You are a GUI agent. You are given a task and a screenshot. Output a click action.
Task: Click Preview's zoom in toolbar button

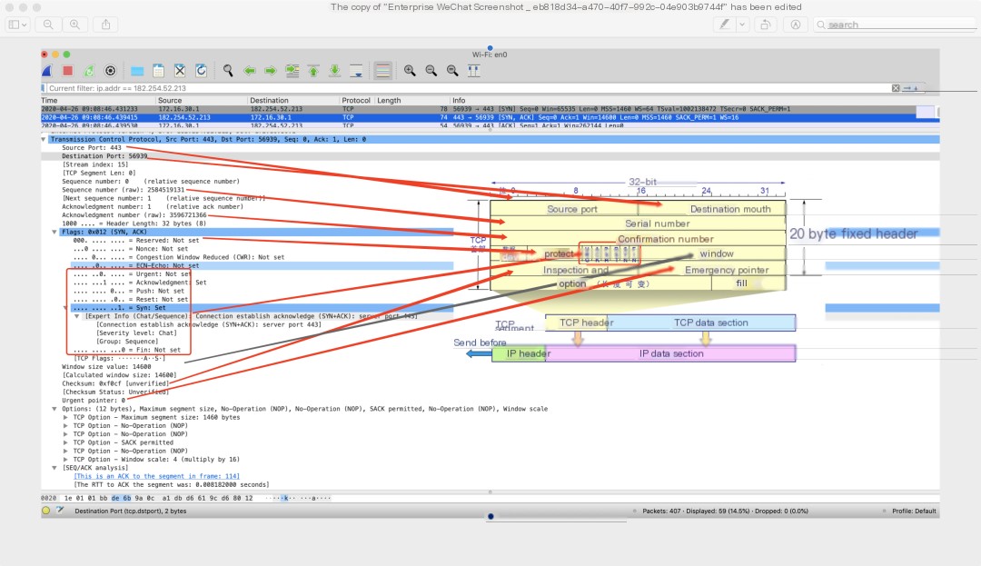74,25
